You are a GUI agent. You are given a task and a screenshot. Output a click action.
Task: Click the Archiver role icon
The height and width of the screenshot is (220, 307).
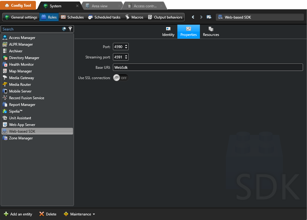5,51
